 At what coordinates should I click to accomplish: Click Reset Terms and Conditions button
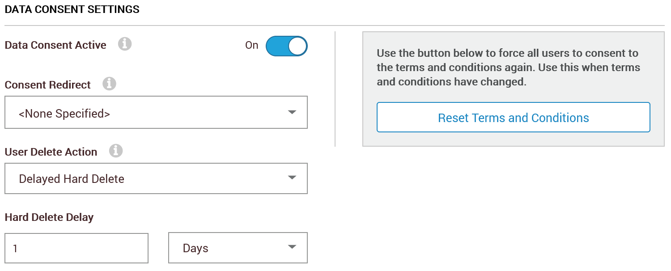tap(514, 118)
